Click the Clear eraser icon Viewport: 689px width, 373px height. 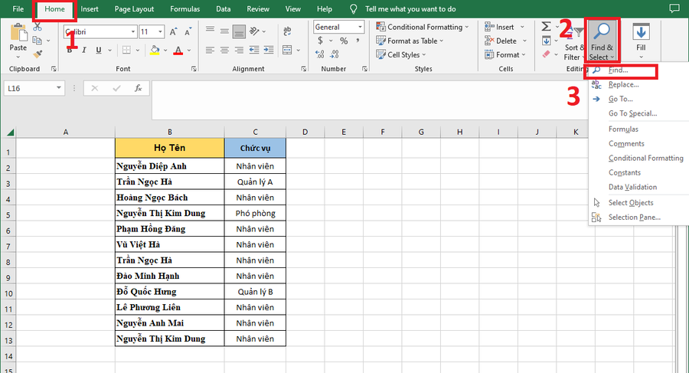546,54
